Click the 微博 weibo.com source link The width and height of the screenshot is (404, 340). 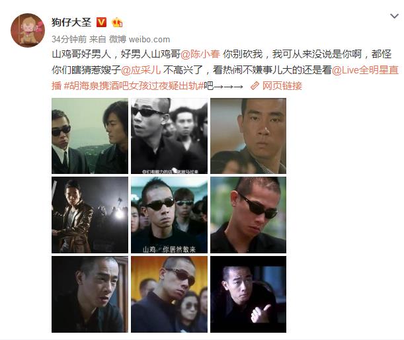click(x=140, y=39)
